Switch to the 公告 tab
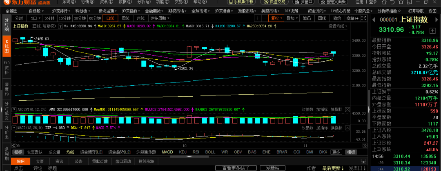 (78, 161)
